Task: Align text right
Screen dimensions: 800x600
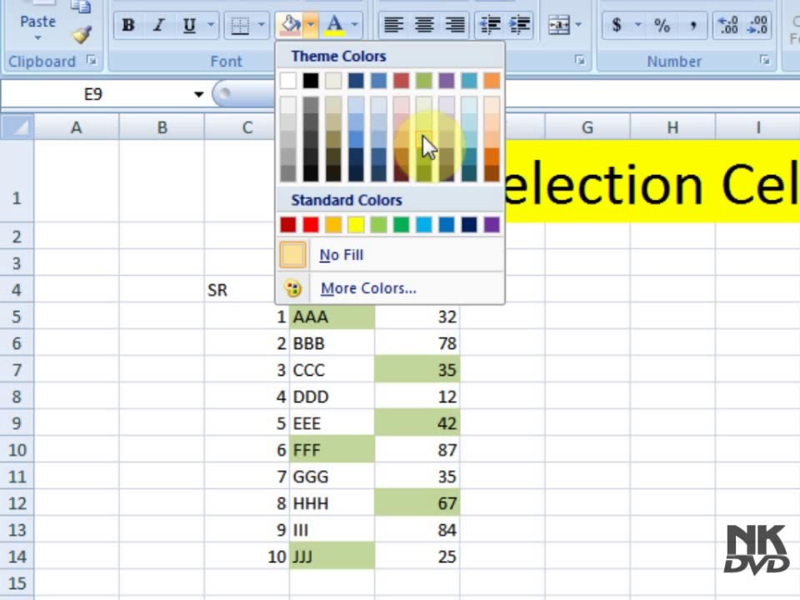Action: pos(455,24)
